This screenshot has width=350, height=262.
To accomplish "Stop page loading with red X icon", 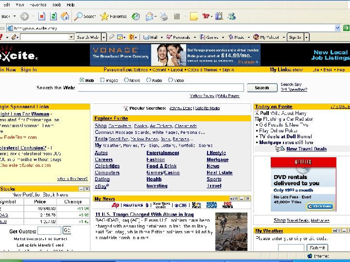I will point(42,16).
